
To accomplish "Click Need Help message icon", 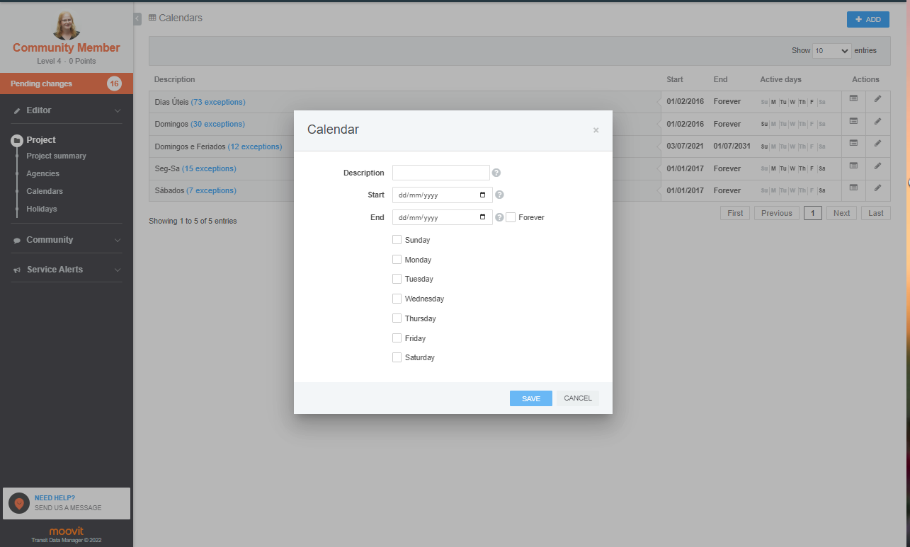I will coord(19,503).
